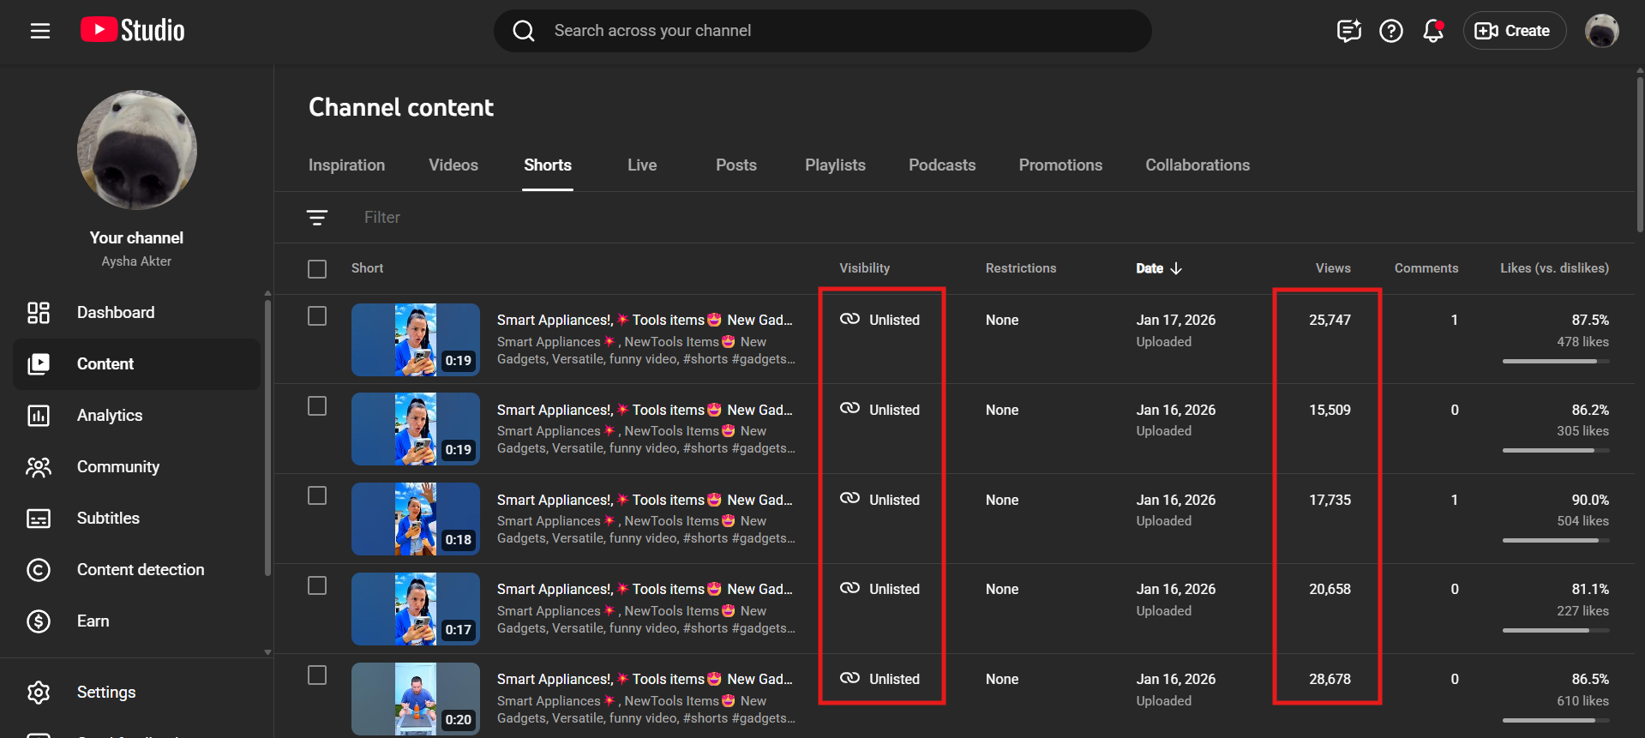Open the send feedback icon

tap(1348, 31)
